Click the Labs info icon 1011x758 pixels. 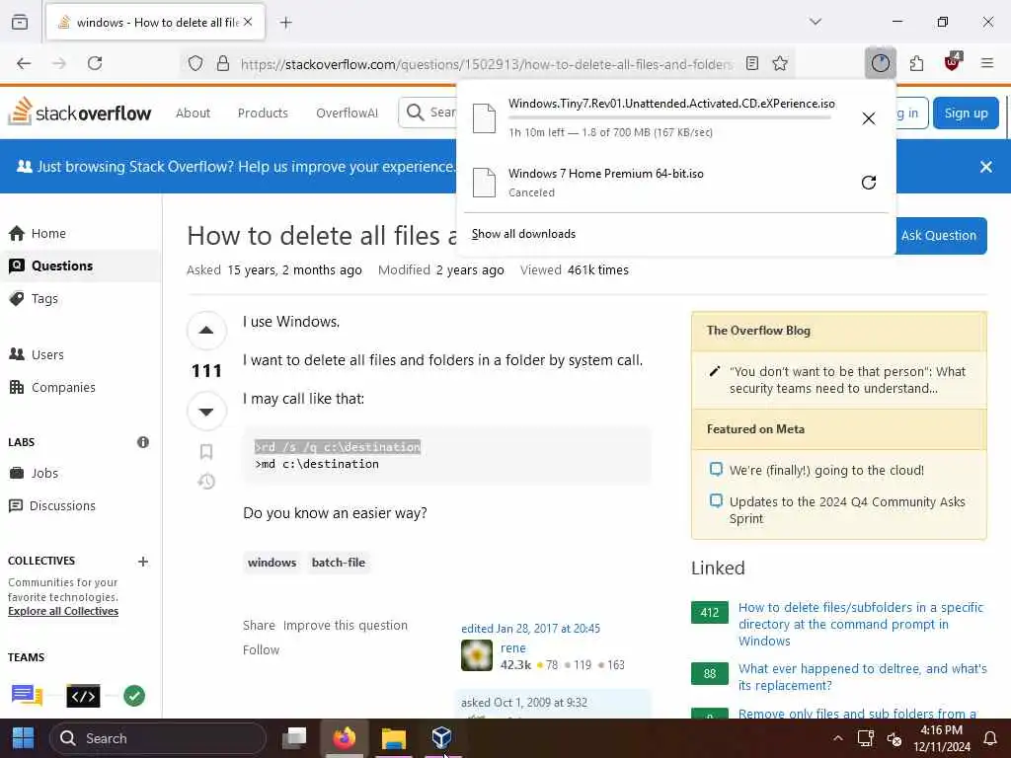143,442
